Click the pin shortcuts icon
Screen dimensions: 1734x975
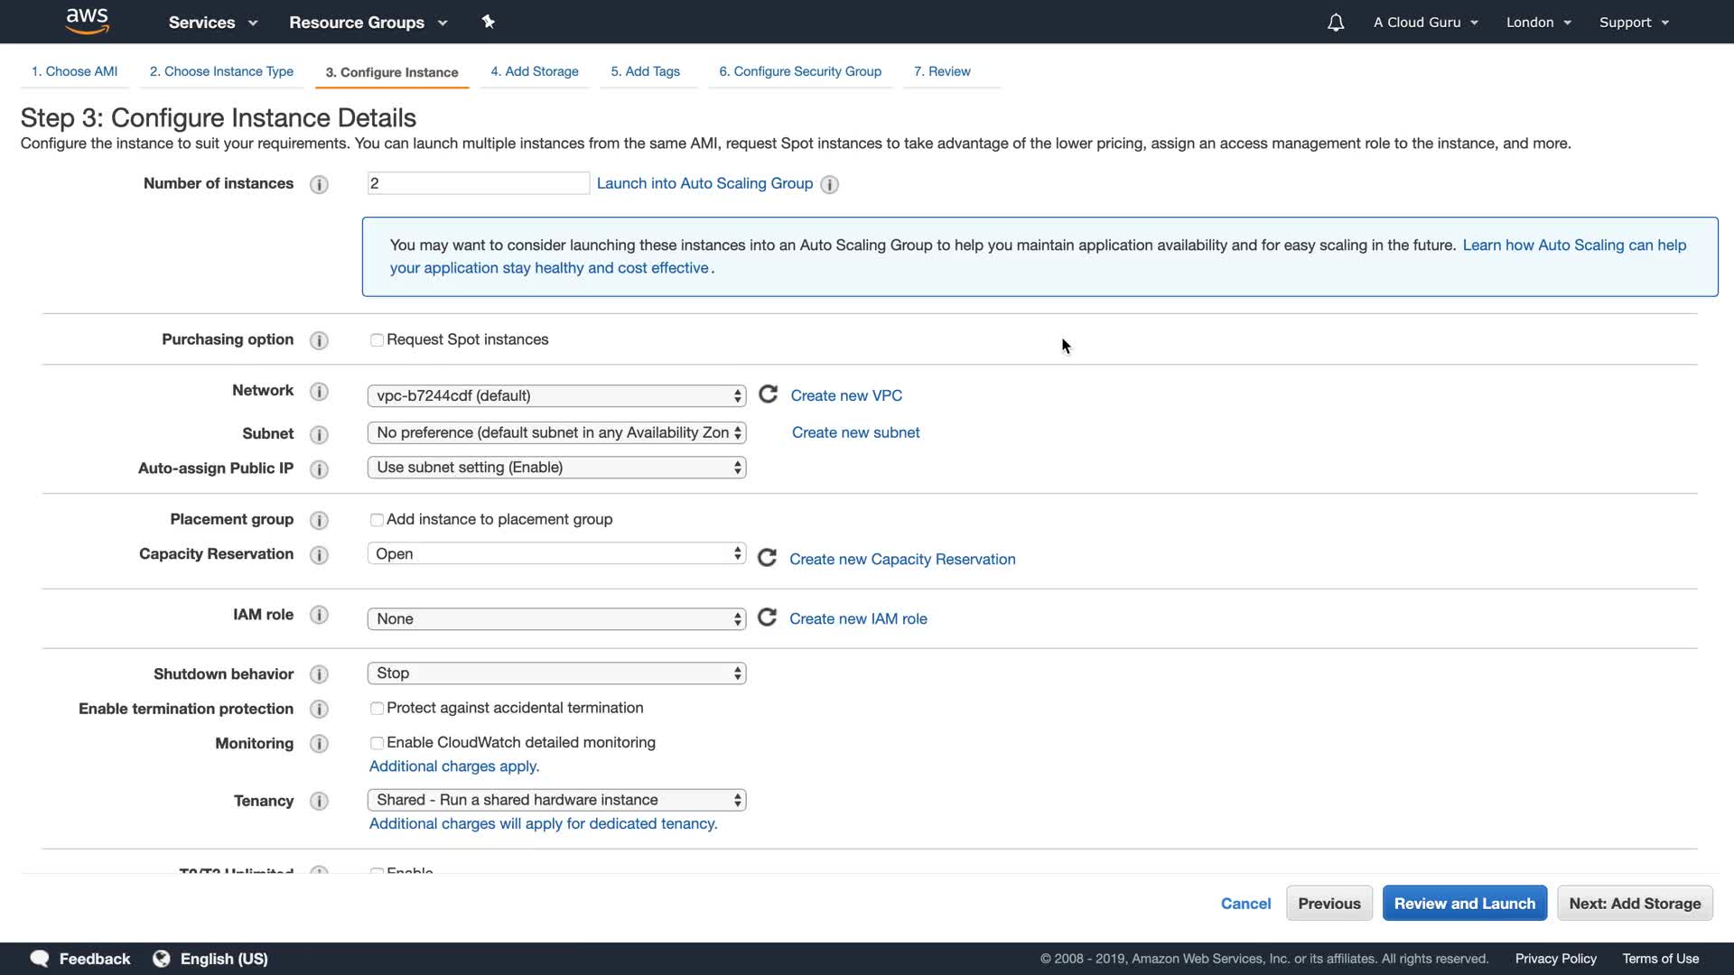click(x=488, y=22)
